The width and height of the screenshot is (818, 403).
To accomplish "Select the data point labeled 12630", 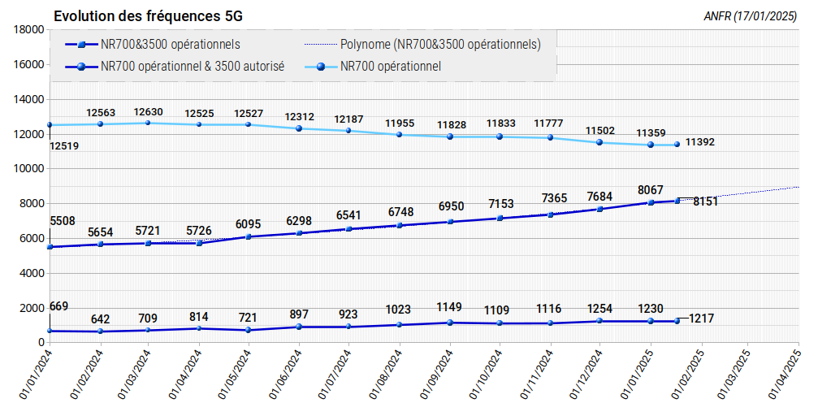I will click(x=149, y=123).
